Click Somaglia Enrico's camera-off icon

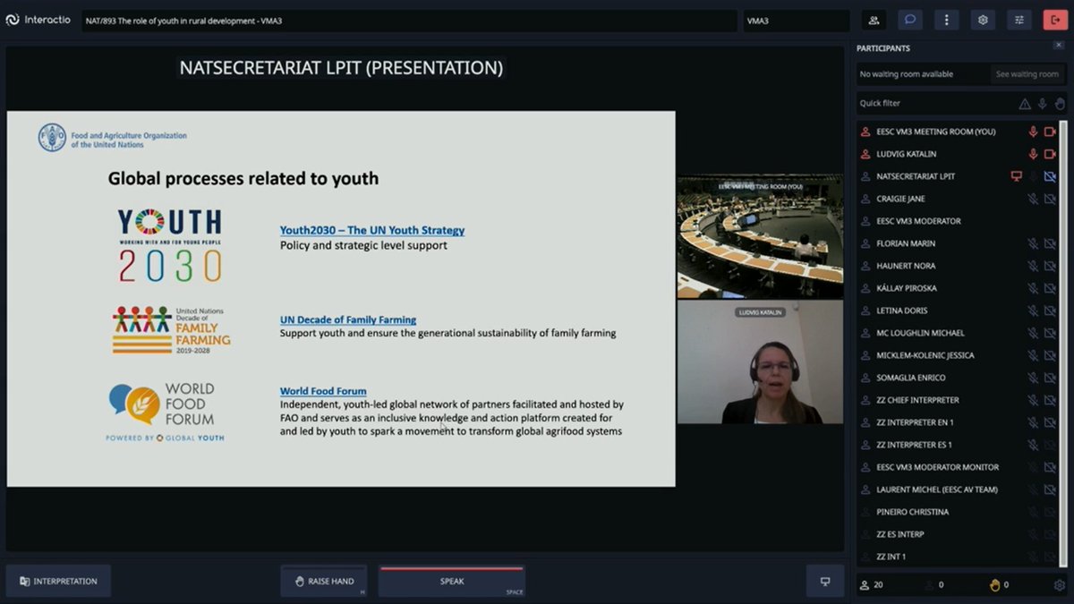coord(1050,378)
